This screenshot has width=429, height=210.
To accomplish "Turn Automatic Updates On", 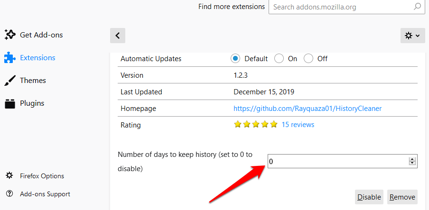I will 279,59.
